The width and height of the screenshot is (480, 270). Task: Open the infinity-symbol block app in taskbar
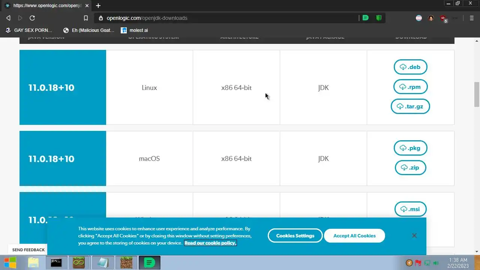(79, 262)
